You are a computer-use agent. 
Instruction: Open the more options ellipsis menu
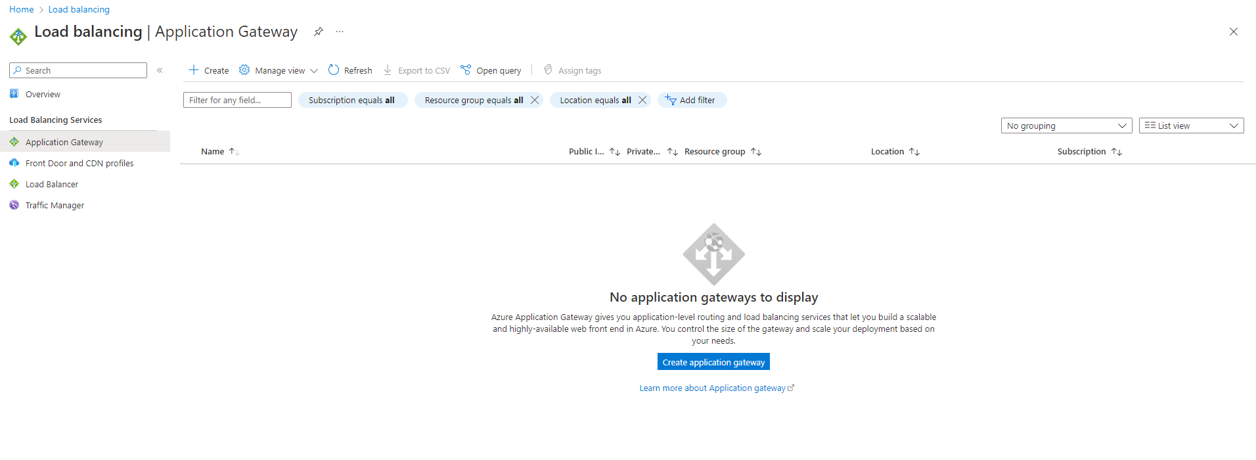tap(340, 32)
